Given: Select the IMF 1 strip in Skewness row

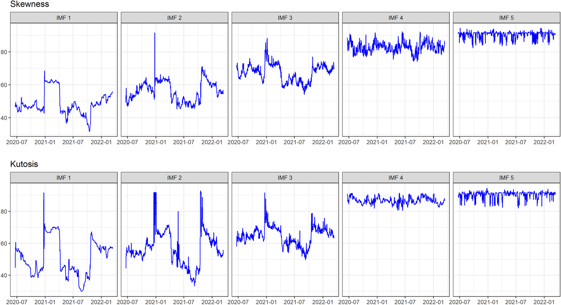Looking at the screenshot, I should [64, 18].
